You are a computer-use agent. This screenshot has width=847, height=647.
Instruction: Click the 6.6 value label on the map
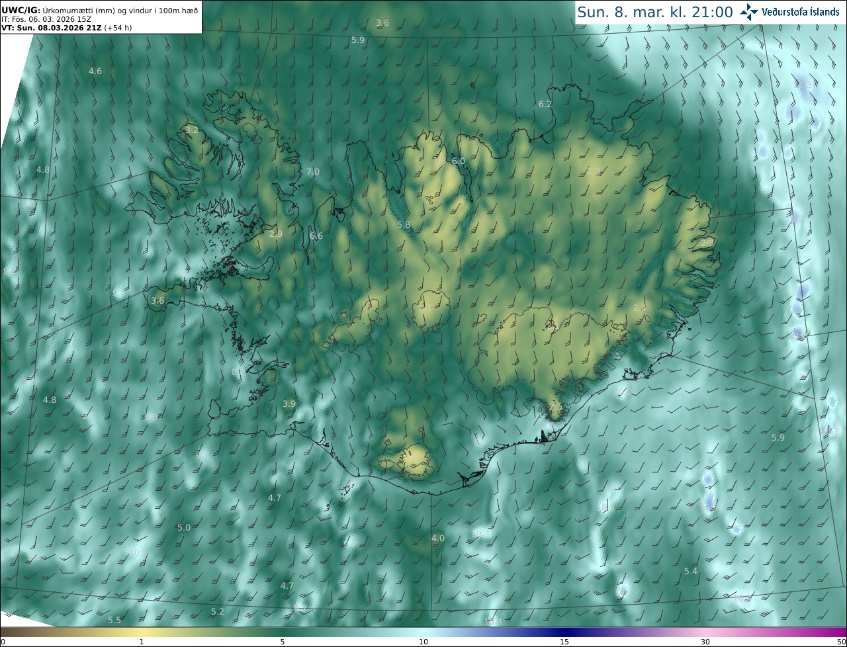316,236
